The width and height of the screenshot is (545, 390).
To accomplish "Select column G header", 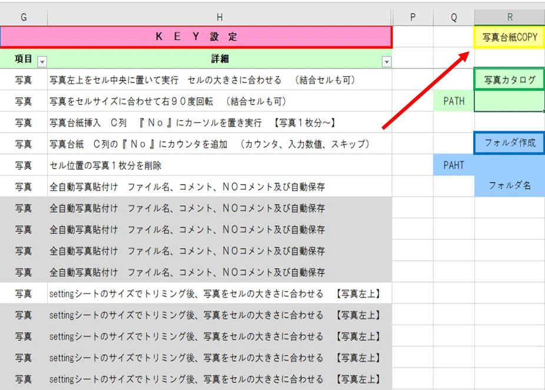I will point(24,17).
